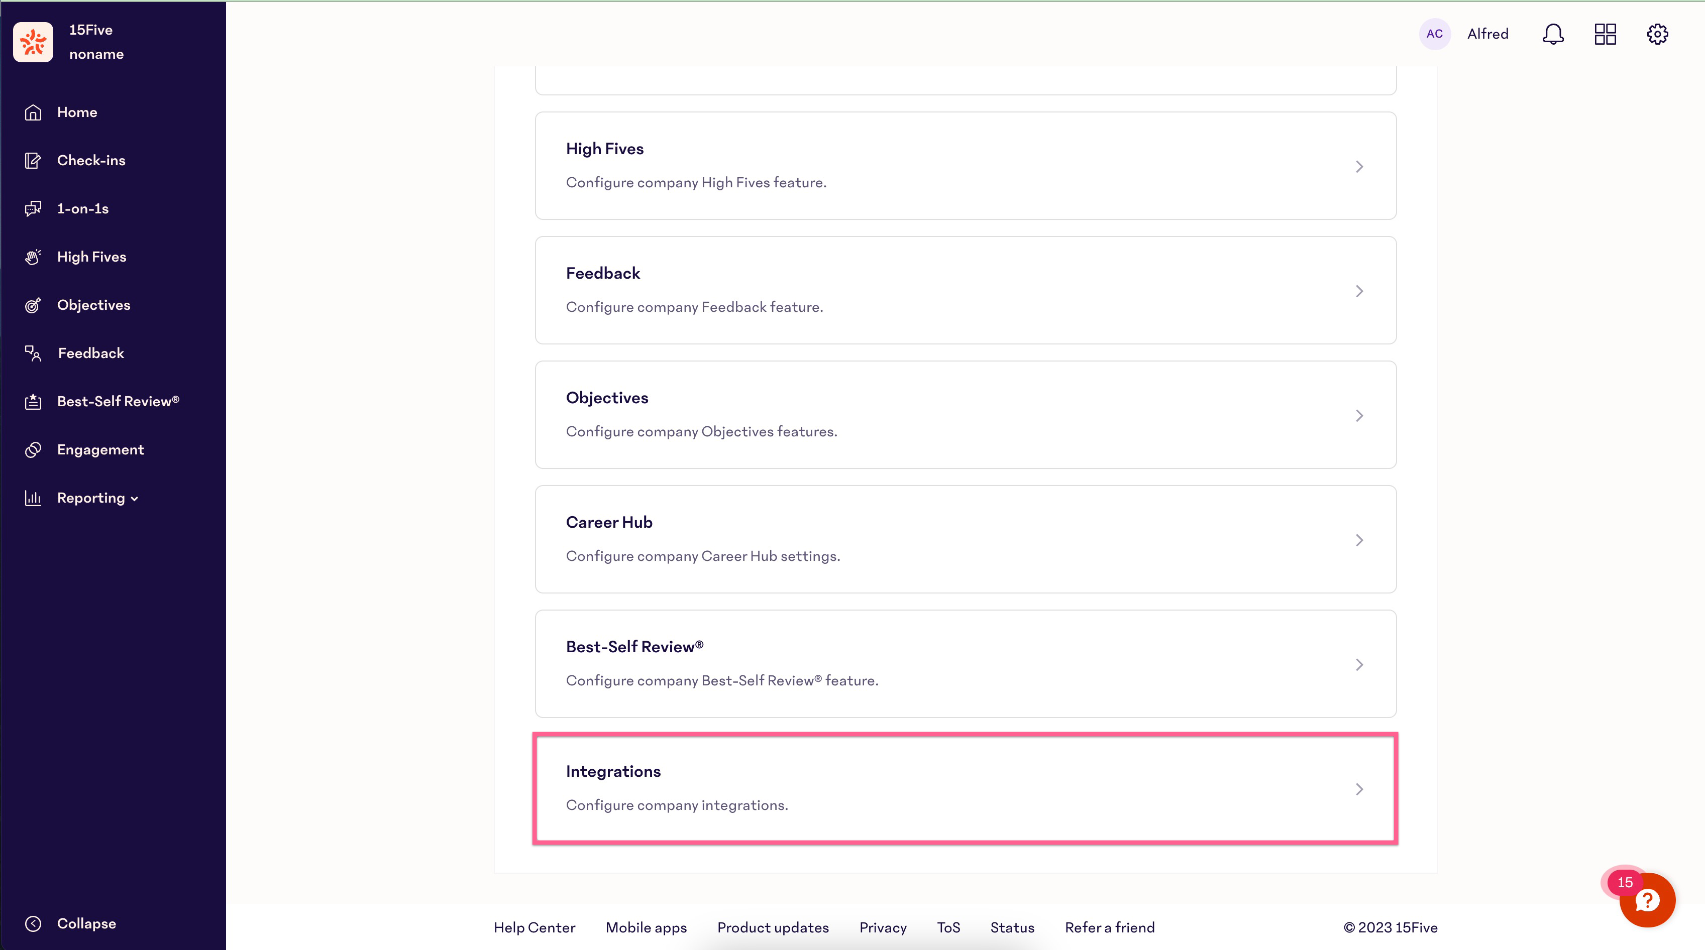The image size is (1705, 950).
Task: Open the Feedback configuration card
Action: point(965,290)
